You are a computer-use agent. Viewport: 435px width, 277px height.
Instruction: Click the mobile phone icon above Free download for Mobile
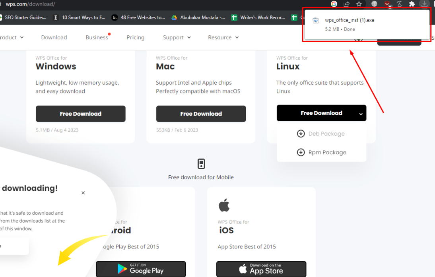pos(201,163)
